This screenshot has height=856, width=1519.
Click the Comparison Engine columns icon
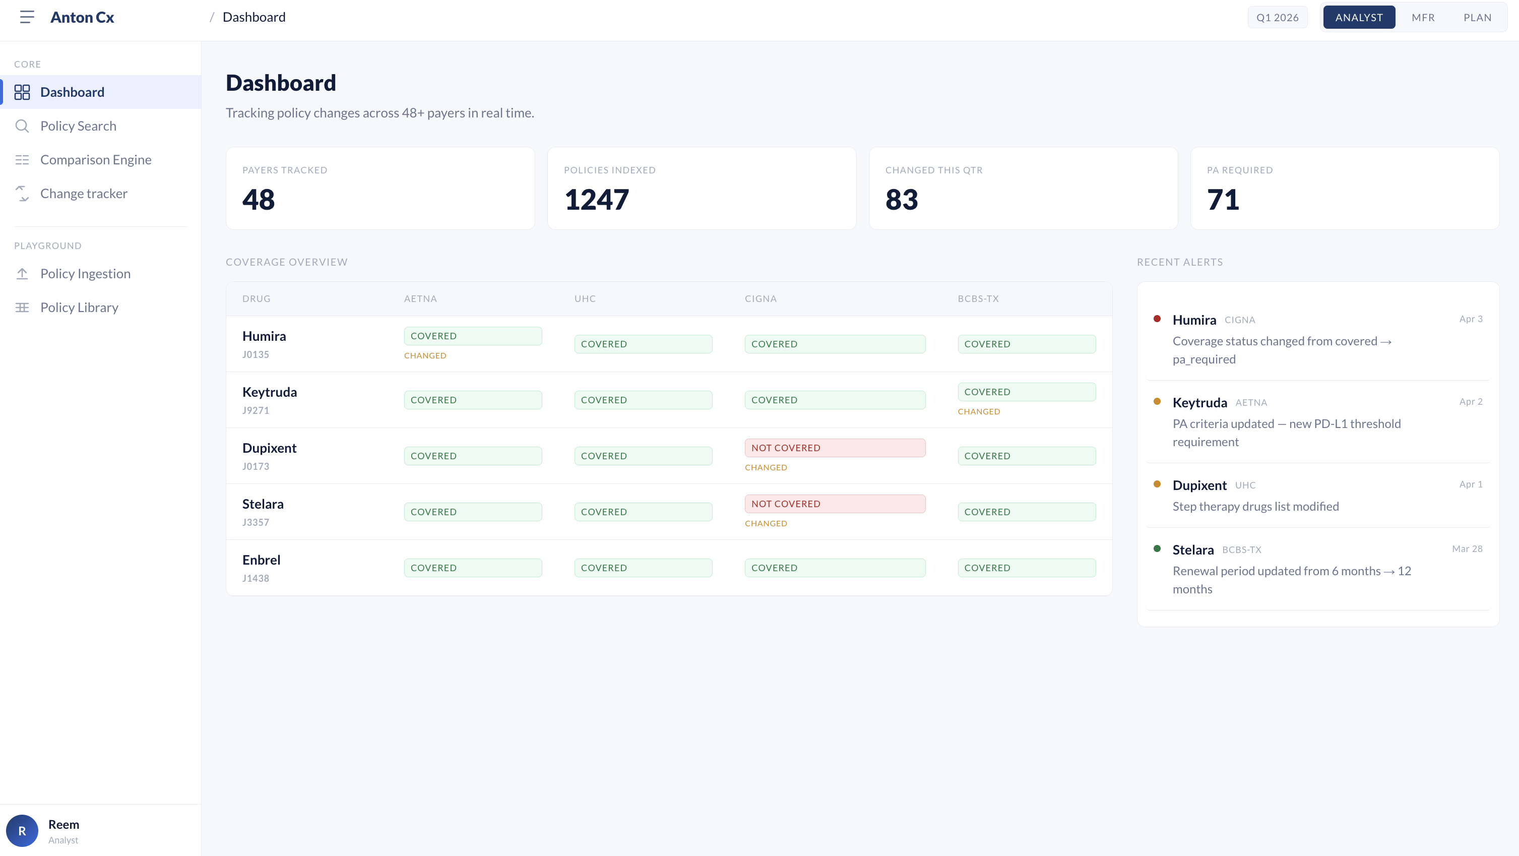(x=22, y=160)
